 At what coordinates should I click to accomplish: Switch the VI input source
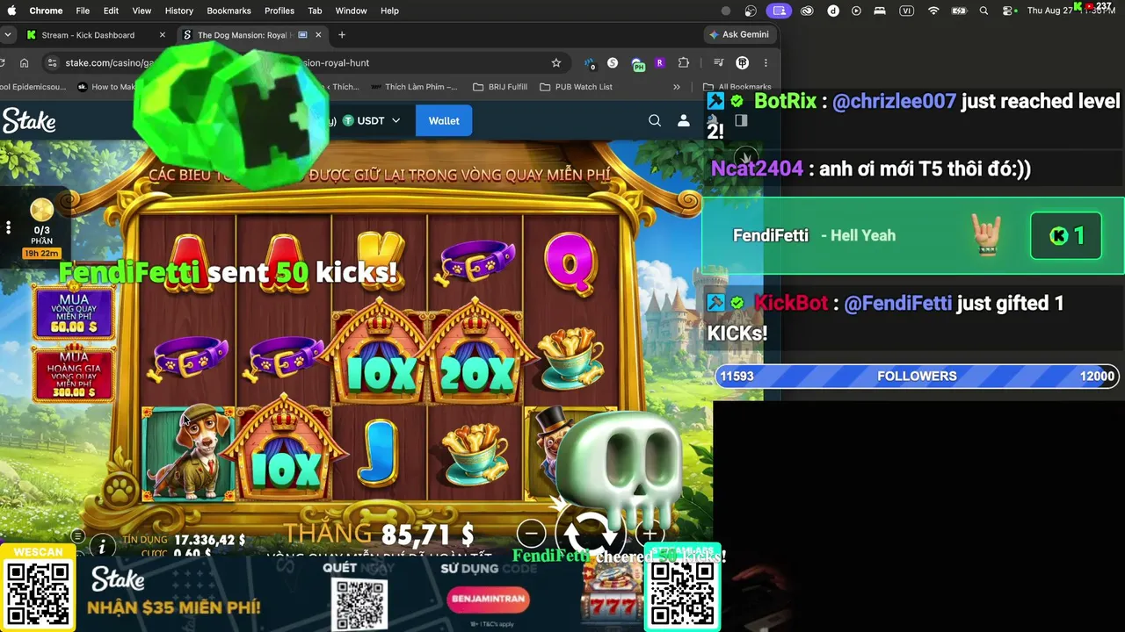(x=906, y=11)
